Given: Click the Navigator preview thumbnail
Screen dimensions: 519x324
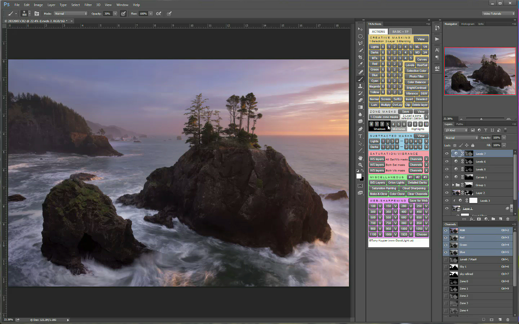Looking at the screenshot, I should (x=480, y=71).
